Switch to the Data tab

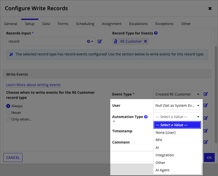(46, 24)
